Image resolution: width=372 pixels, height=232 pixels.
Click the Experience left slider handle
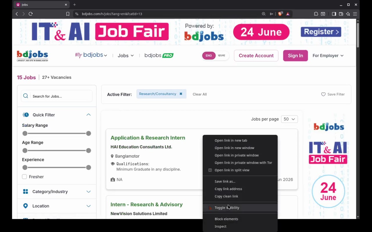pos(25,167)
